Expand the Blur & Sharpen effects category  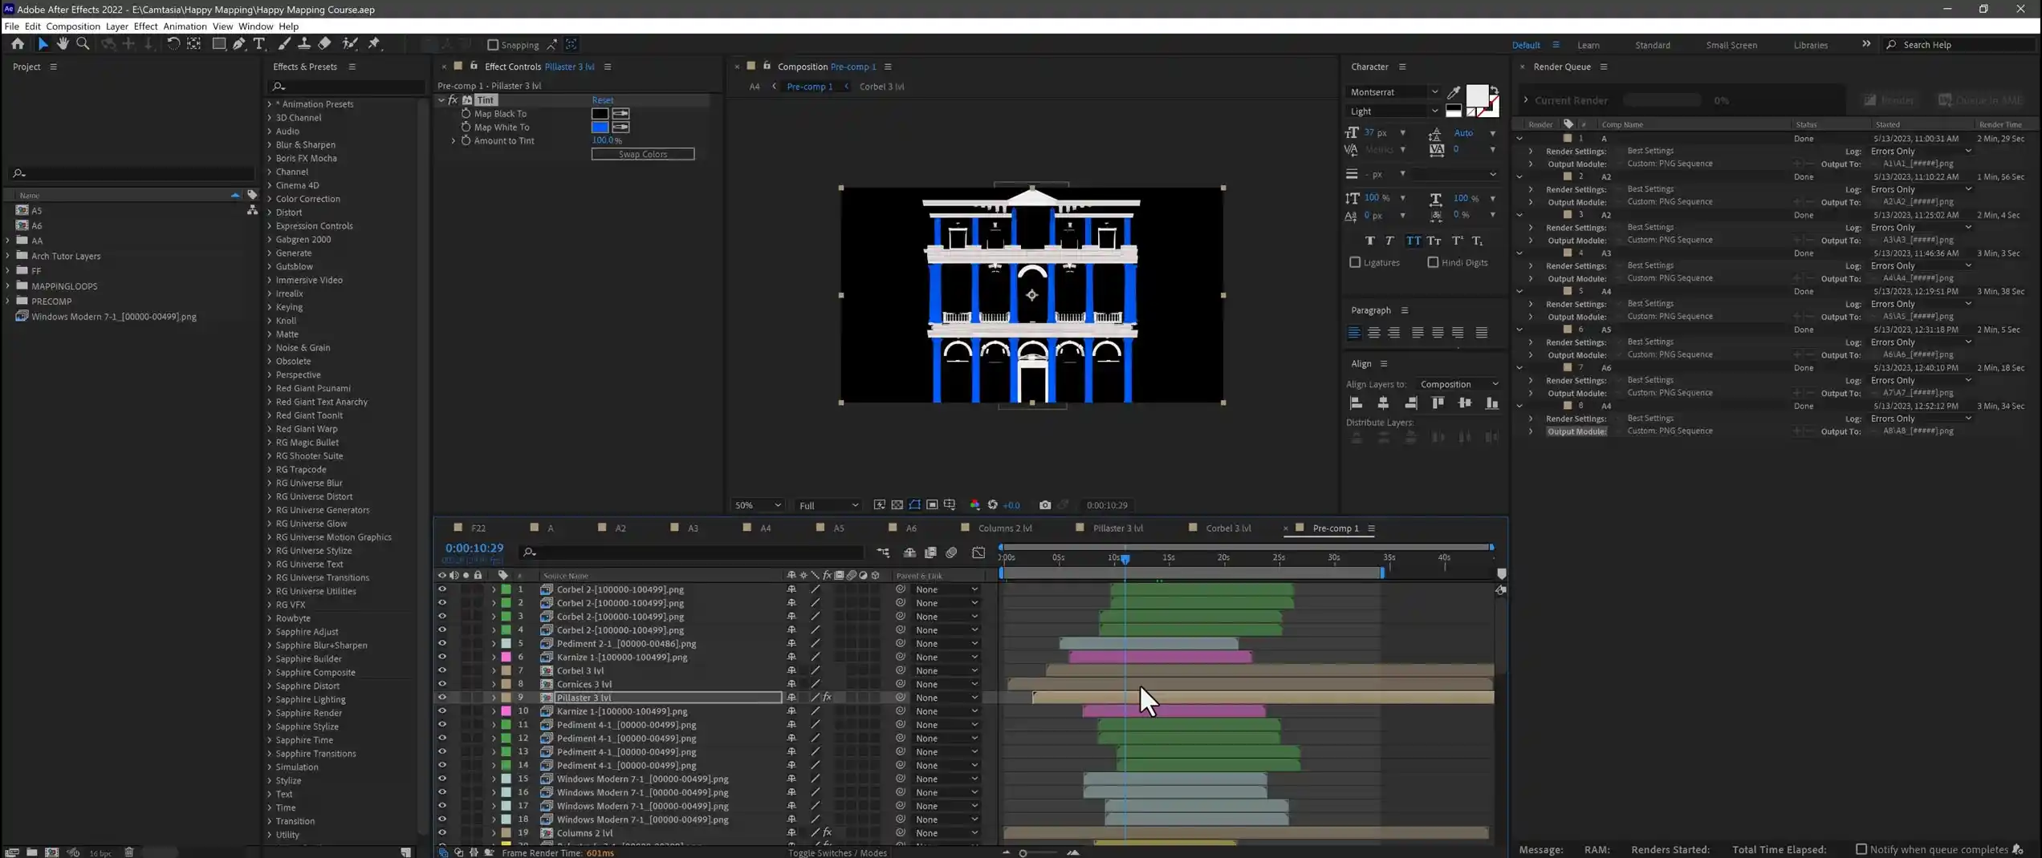(x=270, y=145)
